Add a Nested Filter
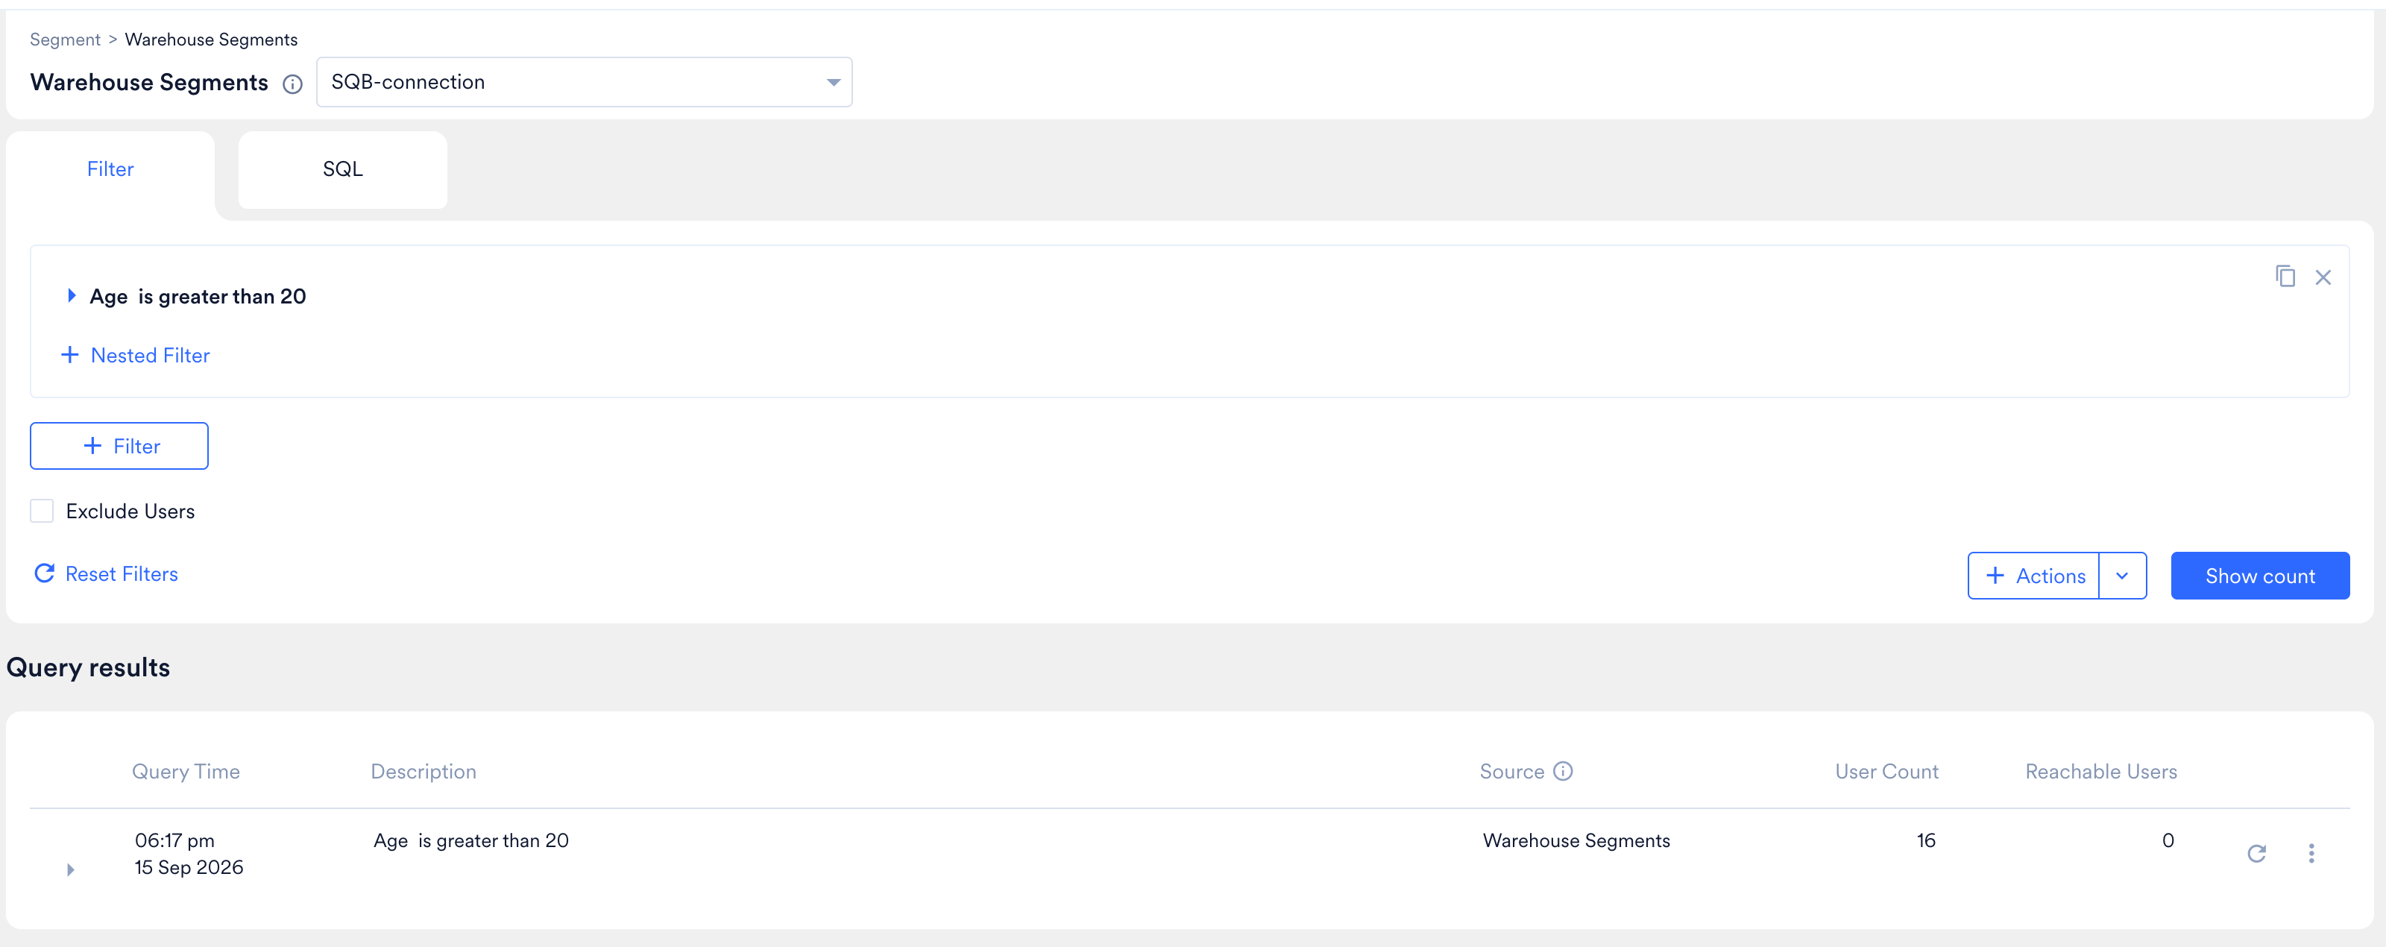 pyautogui.click(x=135, y=355)
